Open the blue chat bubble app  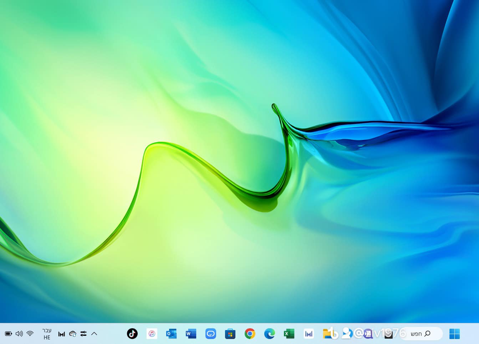[211, 334]
